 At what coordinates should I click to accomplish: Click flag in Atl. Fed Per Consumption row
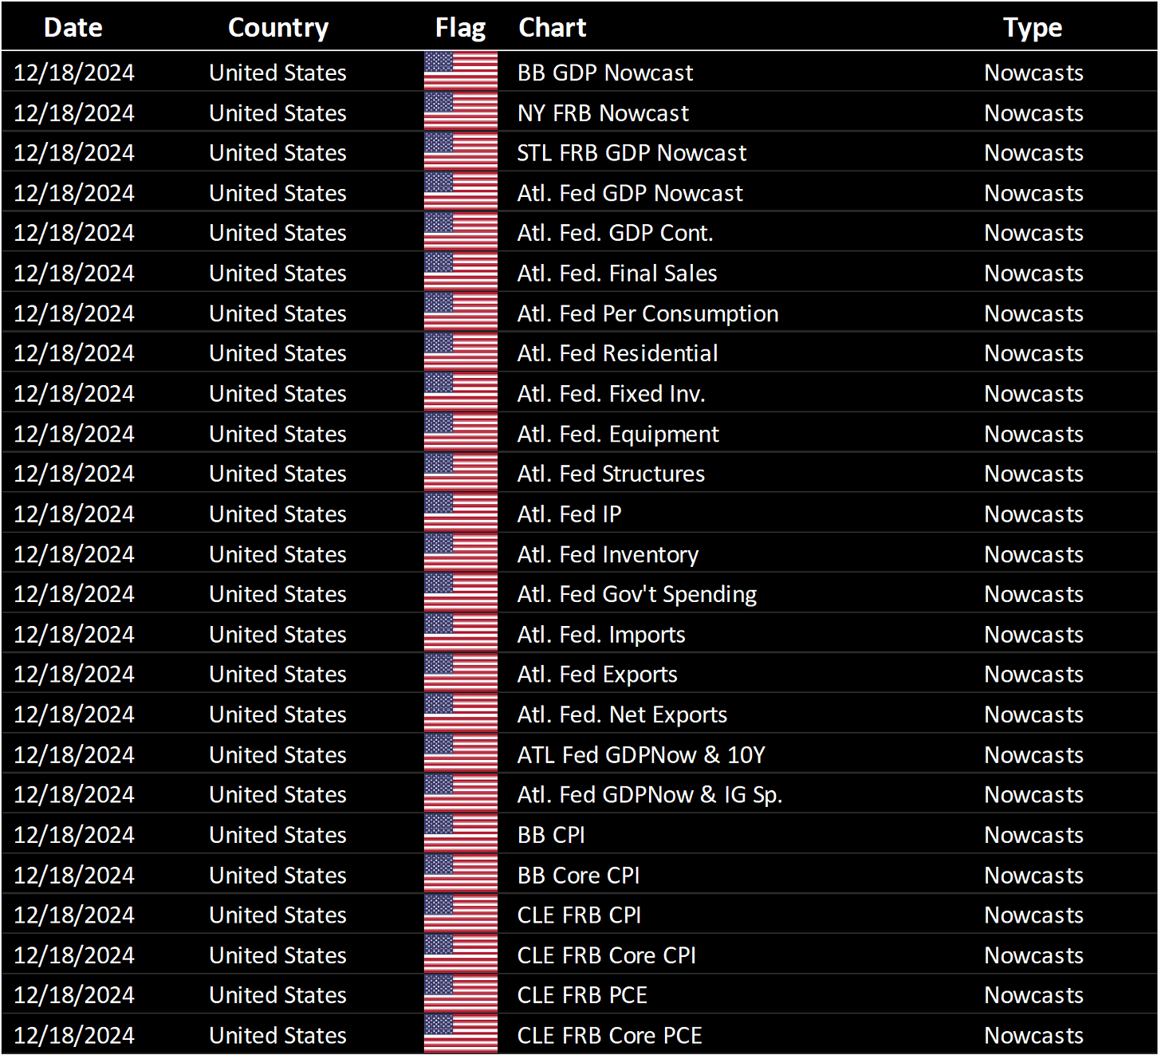[x=461, y=313]
